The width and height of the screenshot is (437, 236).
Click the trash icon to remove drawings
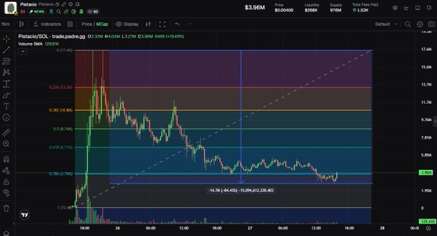point(6,208)
